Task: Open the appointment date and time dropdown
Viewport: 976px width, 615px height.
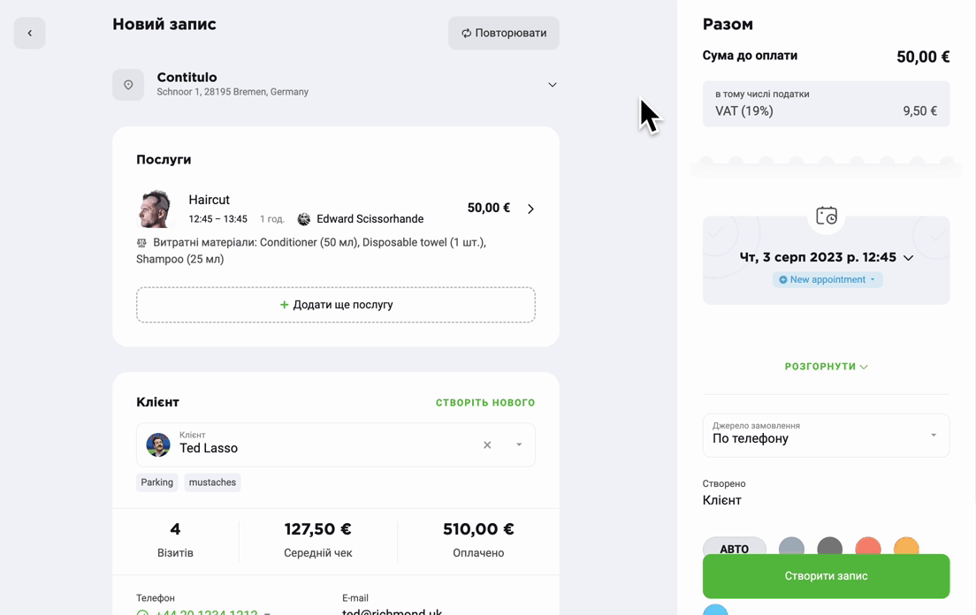Action: click(x=826, y=257)
